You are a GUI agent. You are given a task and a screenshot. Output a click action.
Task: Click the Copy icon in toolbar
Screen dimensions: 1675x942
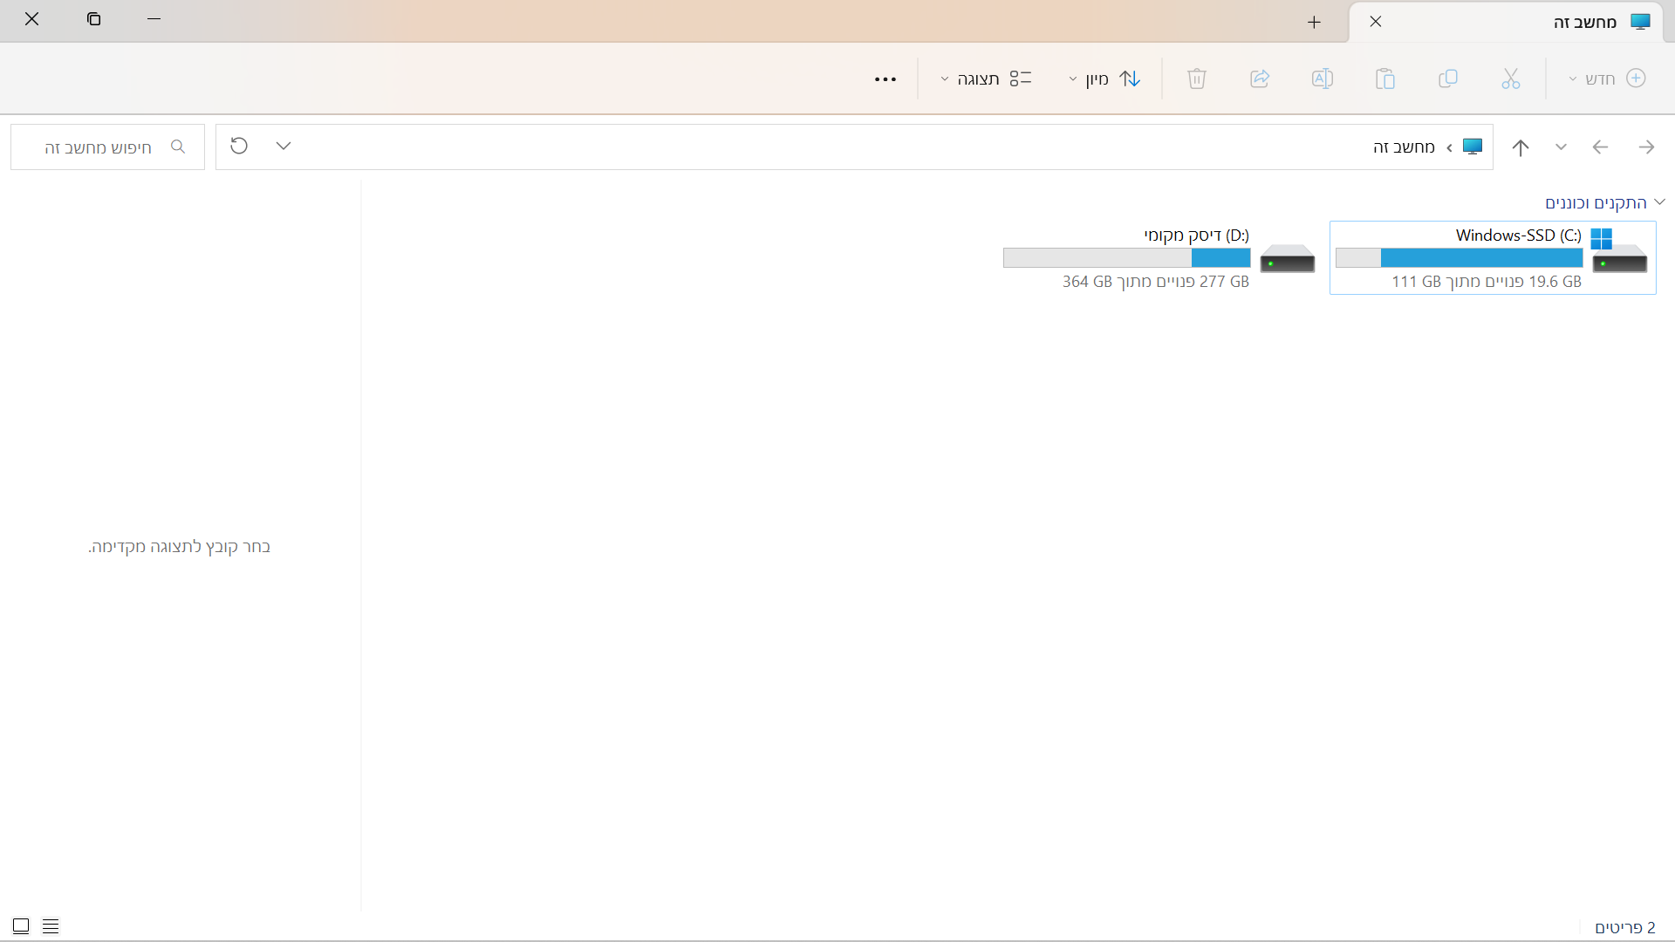(1447, 79)
